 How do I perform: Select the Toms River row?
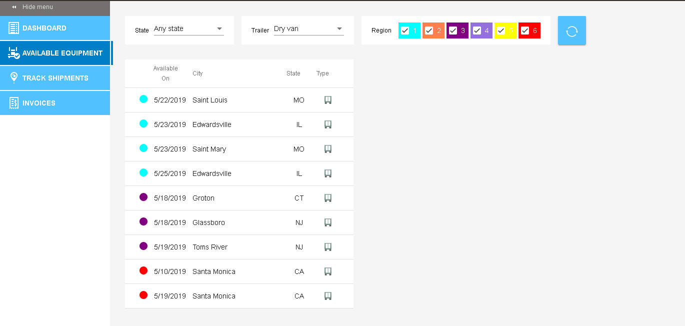click(210, 247)
